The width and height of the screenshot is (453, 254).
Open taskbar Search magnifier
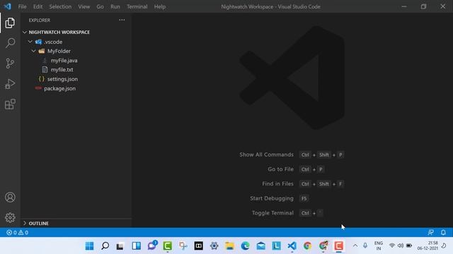tap(105, 246)
